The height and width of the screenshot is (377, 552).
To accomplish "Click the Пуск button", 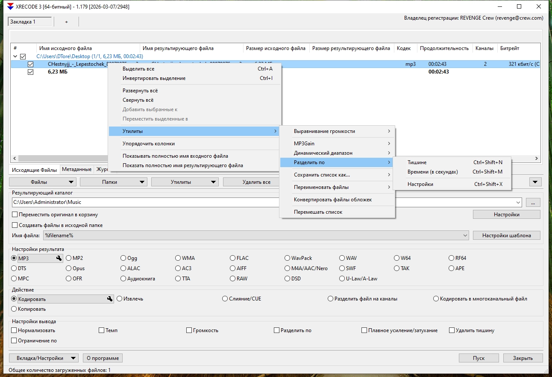I will (x=479, y=358).
